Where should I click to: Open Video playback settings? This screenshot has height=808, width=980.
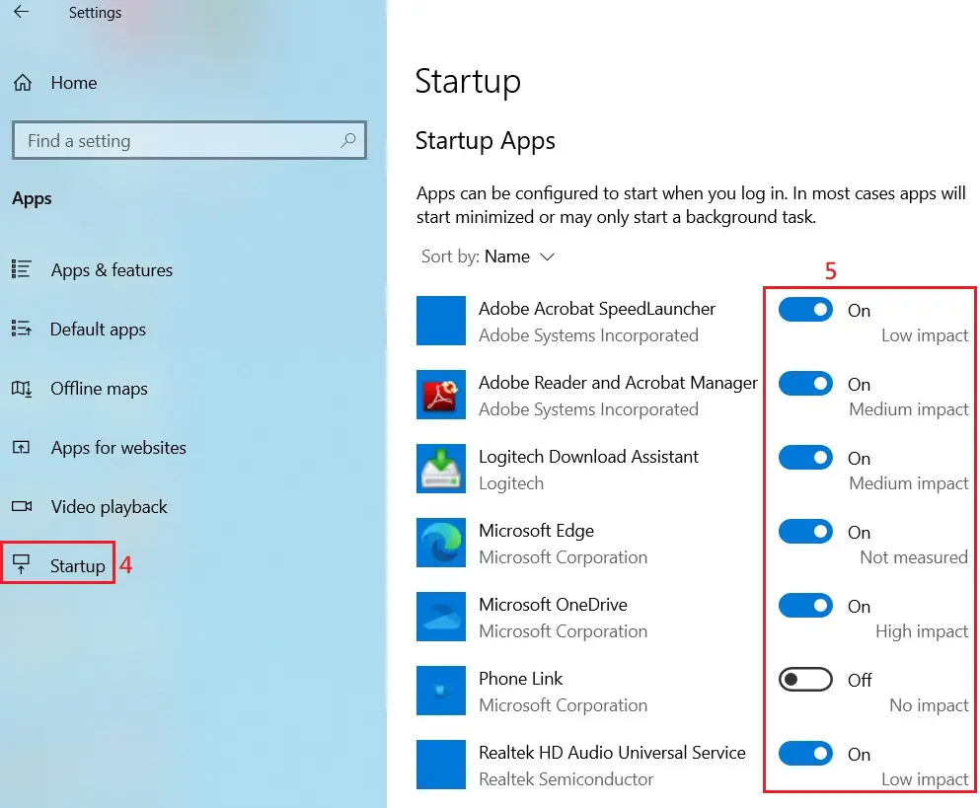tap(109, 507)
